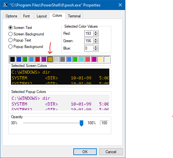Pick the magenta color swatch
The image size is (173, 158).
[94, 60]
